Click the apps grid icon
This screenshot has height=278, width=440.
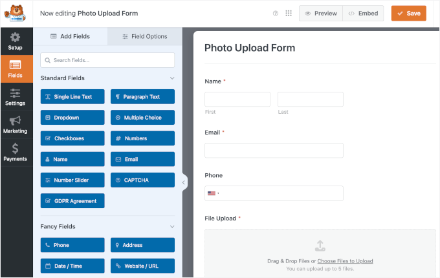click(289, 13)
